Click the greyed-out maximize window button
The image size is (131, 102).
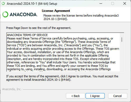[x=113, y=4]
